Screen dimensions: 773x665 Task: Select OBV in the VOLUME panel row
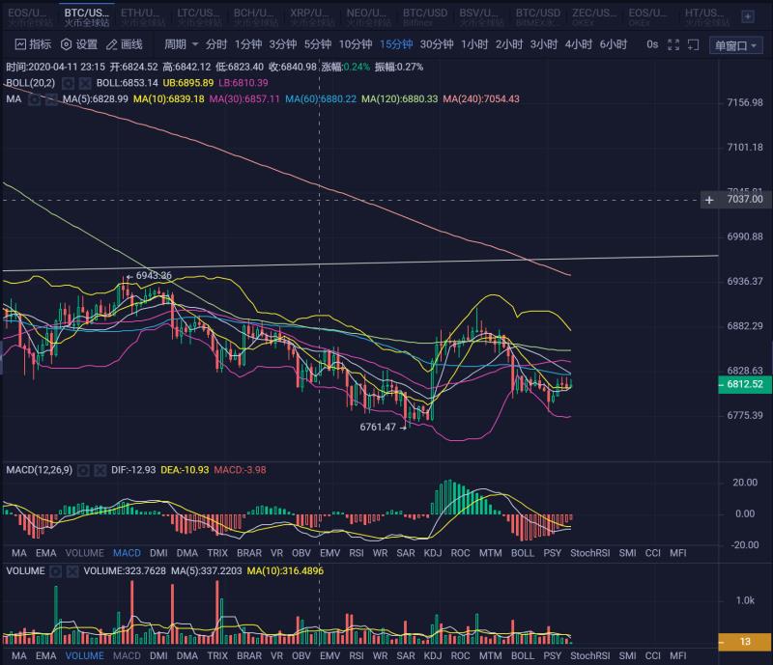301,656
